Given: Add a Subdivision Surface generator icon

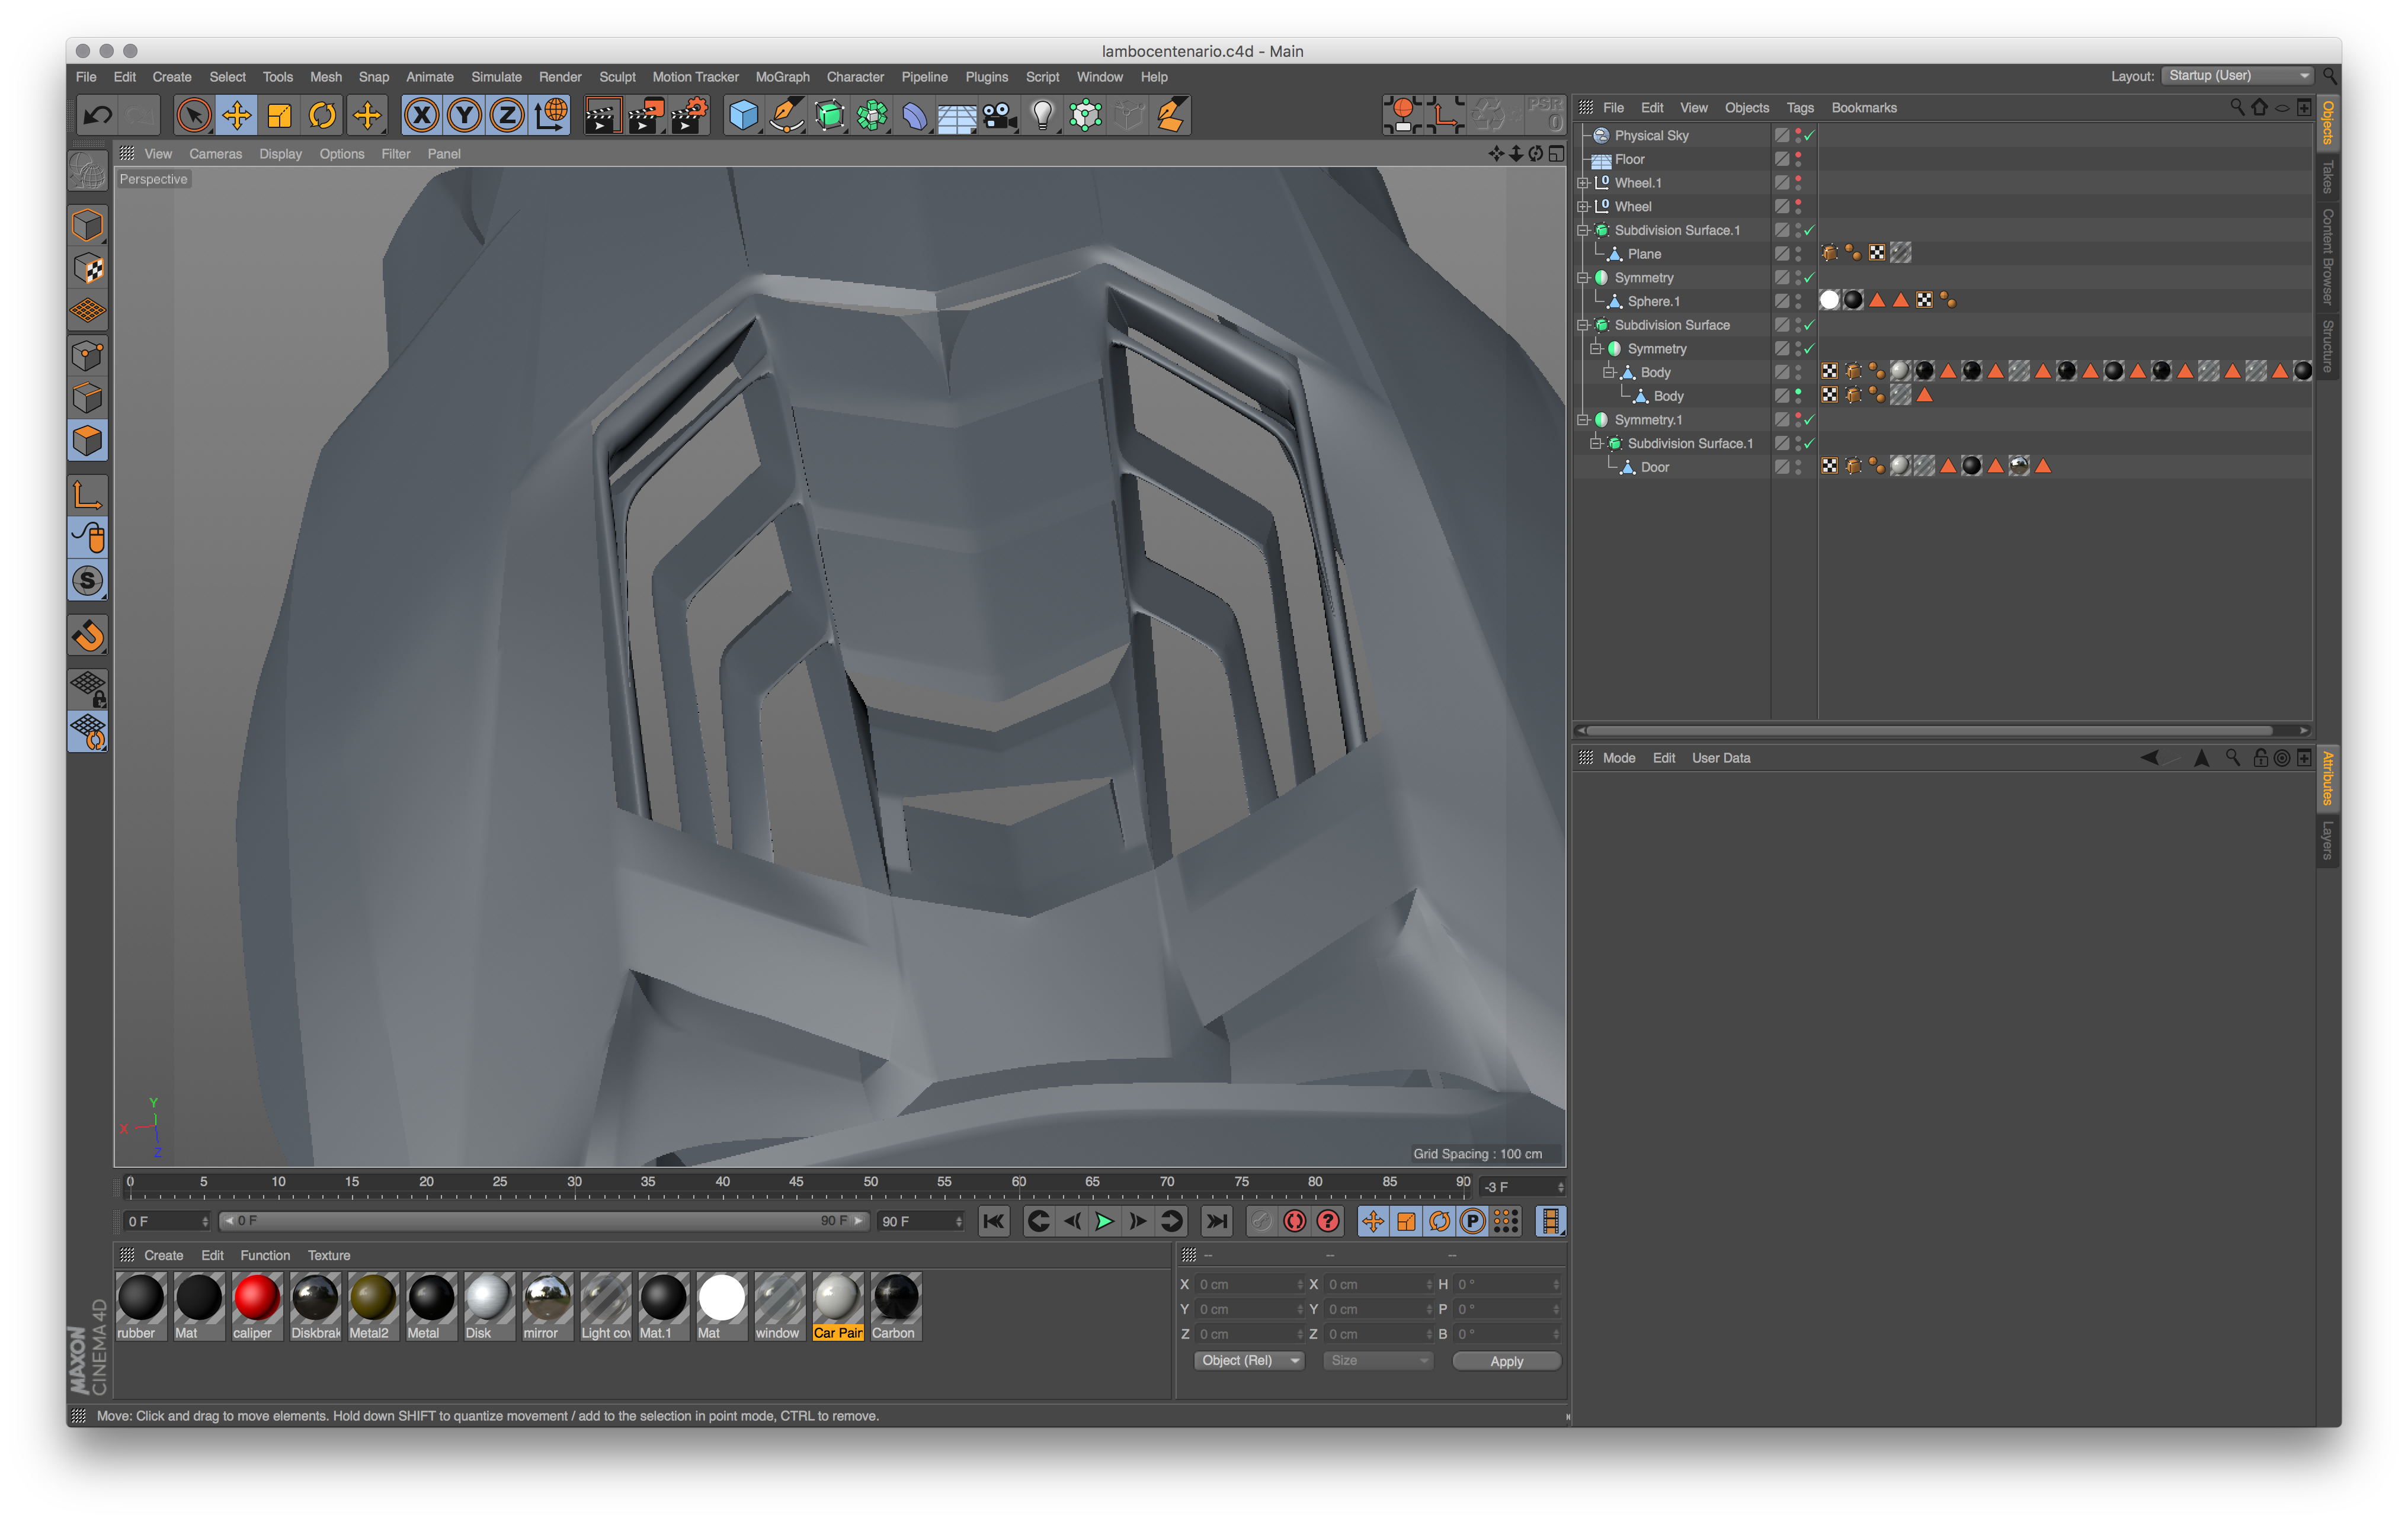Looking at the screenshot, I should click(x=829, y=116).
